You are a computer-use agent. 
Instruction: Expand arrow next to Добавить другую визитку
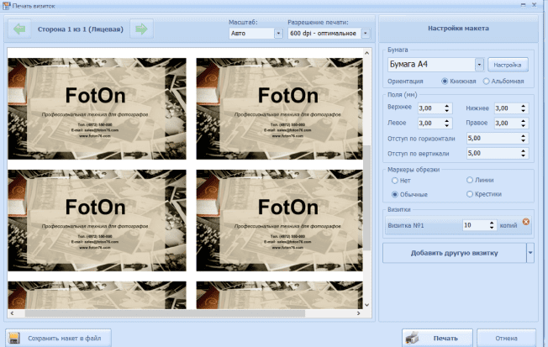click(530, 253)
